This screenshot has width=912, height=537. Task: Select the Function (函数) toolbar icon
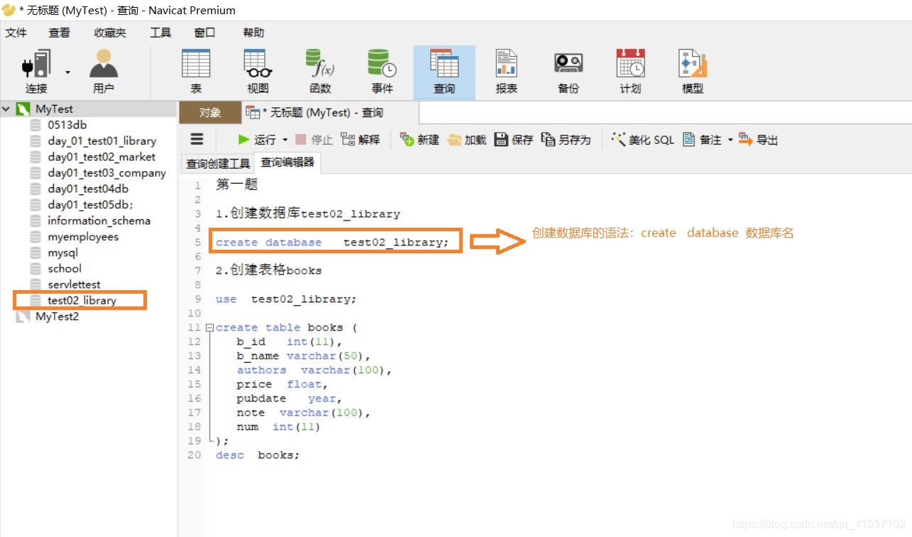coord(320,72)
